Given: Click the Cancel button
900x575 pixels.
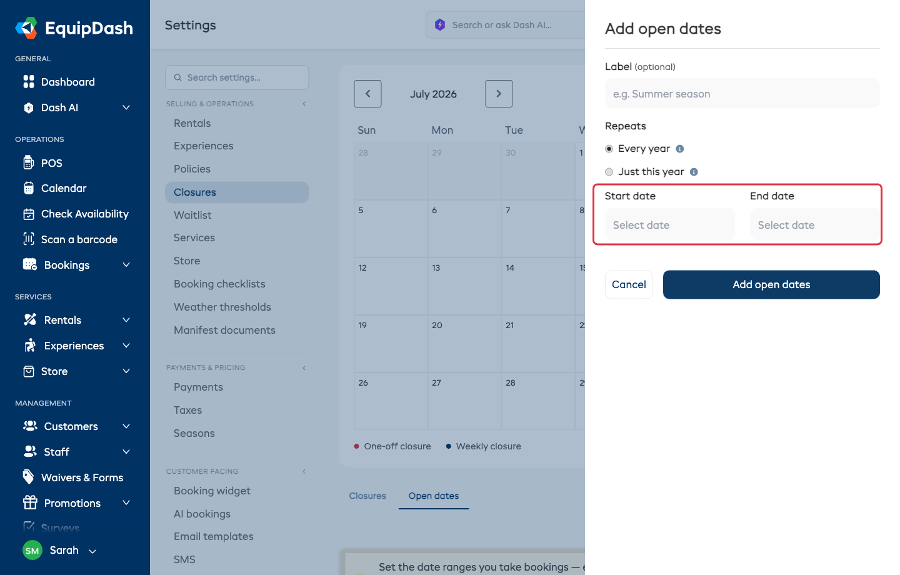Looking at the screenshot, I should point(629,284).
